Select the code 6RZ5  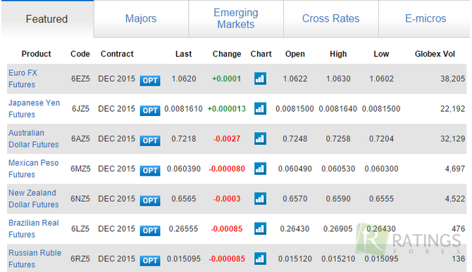click(x=80, y=259)
